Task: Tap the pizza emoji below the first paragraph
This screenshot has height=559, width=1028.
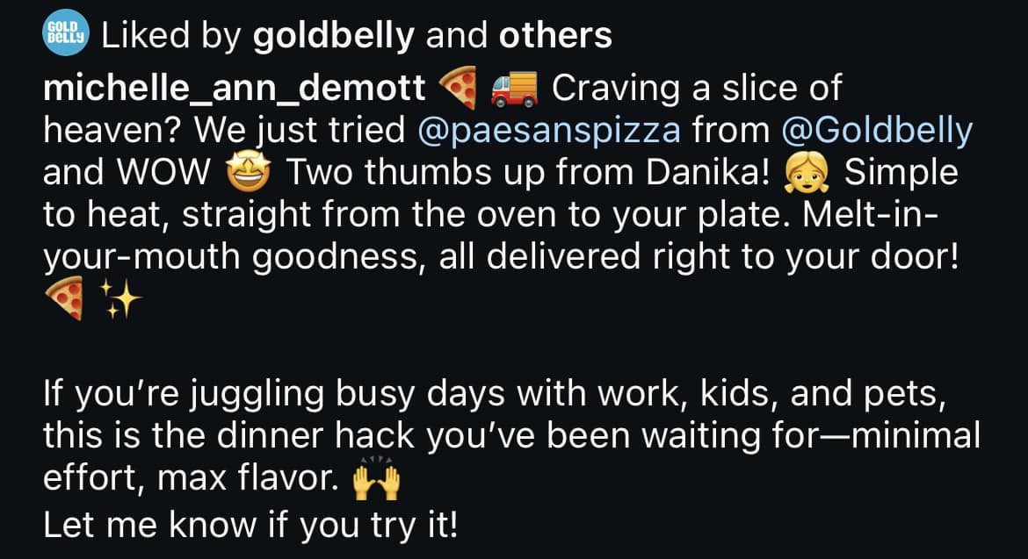Action: (64, 297)
